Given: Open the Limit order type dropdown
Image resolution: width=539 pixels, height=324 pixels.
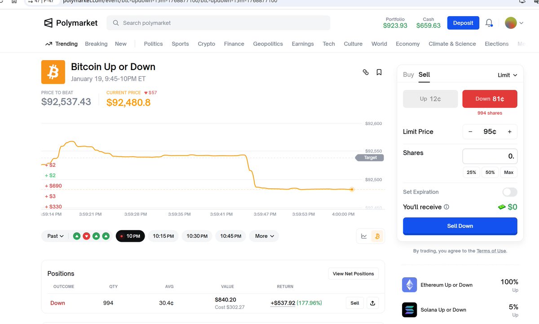Looking at the screenshot, I should pyautogui.click(x=508, y=75).
